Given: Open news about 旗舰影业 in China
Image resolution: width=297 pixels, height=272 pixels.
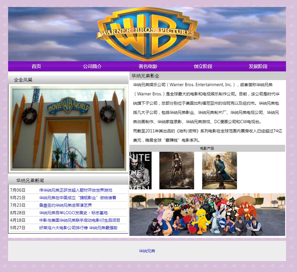Looking at the screenshot, I should [x=78, y=197].
